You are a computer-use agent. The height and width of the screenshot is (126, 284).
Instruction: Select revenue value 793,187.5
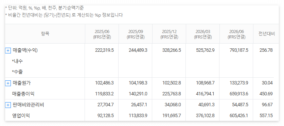(x=239, y=50)
